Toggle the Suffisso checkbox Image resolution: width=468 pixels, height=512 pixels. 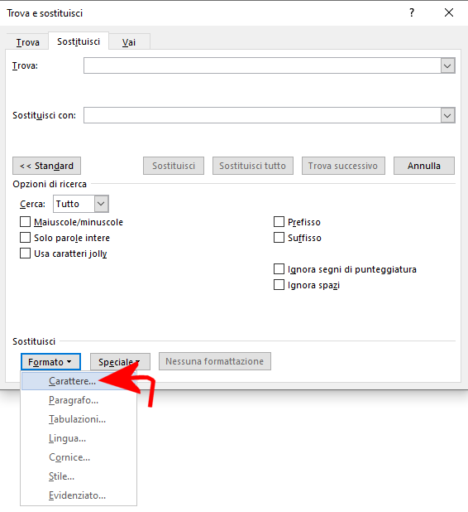pos(279,238)
